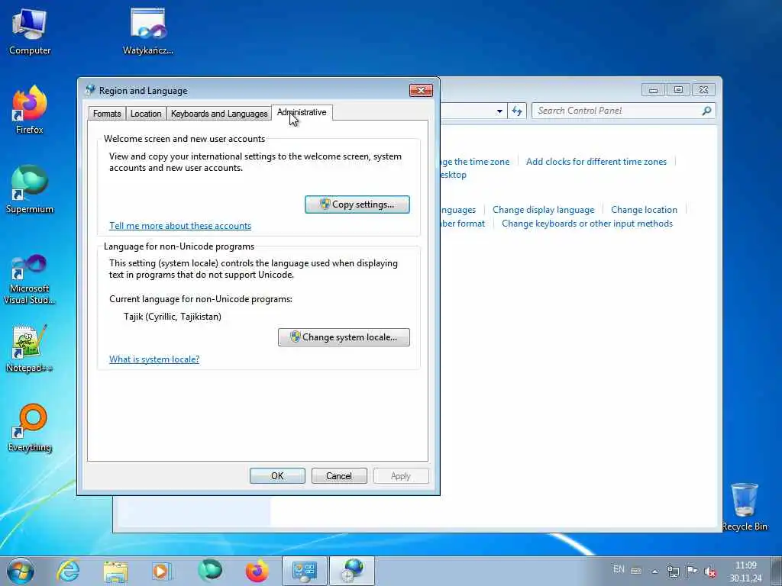Image resolution: width=782 pixels, height=586 pixels.
Task: Click the Change system locale... button
Action: pyautogui.click(x=344, y=336)
